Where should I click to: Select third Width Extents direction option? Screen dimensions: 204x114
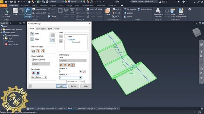[69, 65]
